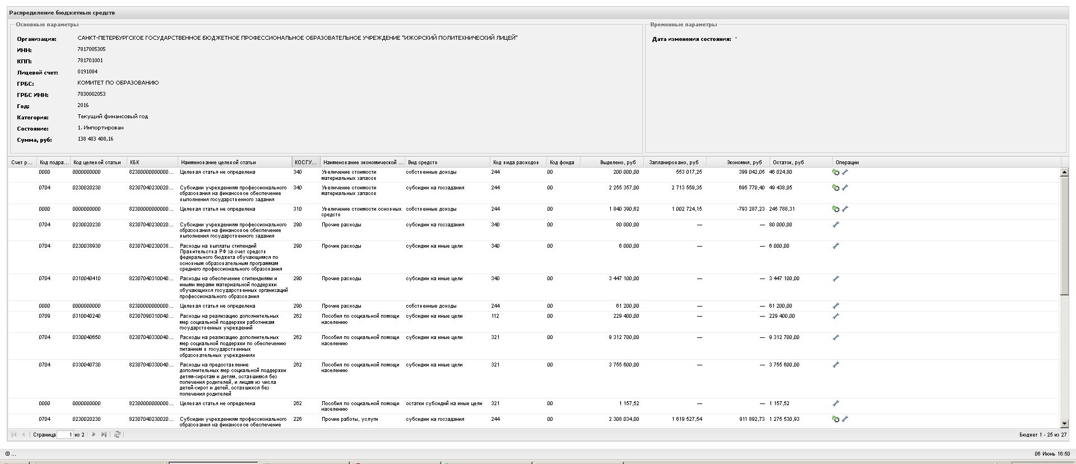The image size is (1076, 464).
Task: Click 'остатки субсидий на иные цели' cell
Action: tap(444, 403)
